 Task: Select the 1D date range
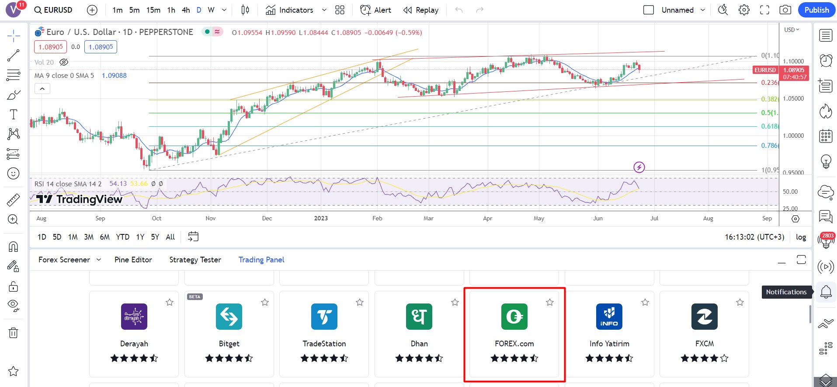pos(42,237)
